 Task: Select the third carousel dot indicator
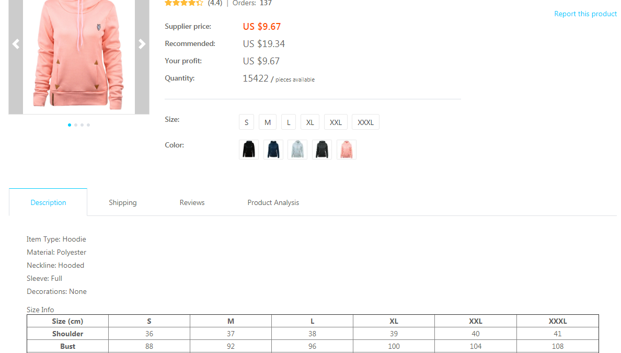click(82, 125)
